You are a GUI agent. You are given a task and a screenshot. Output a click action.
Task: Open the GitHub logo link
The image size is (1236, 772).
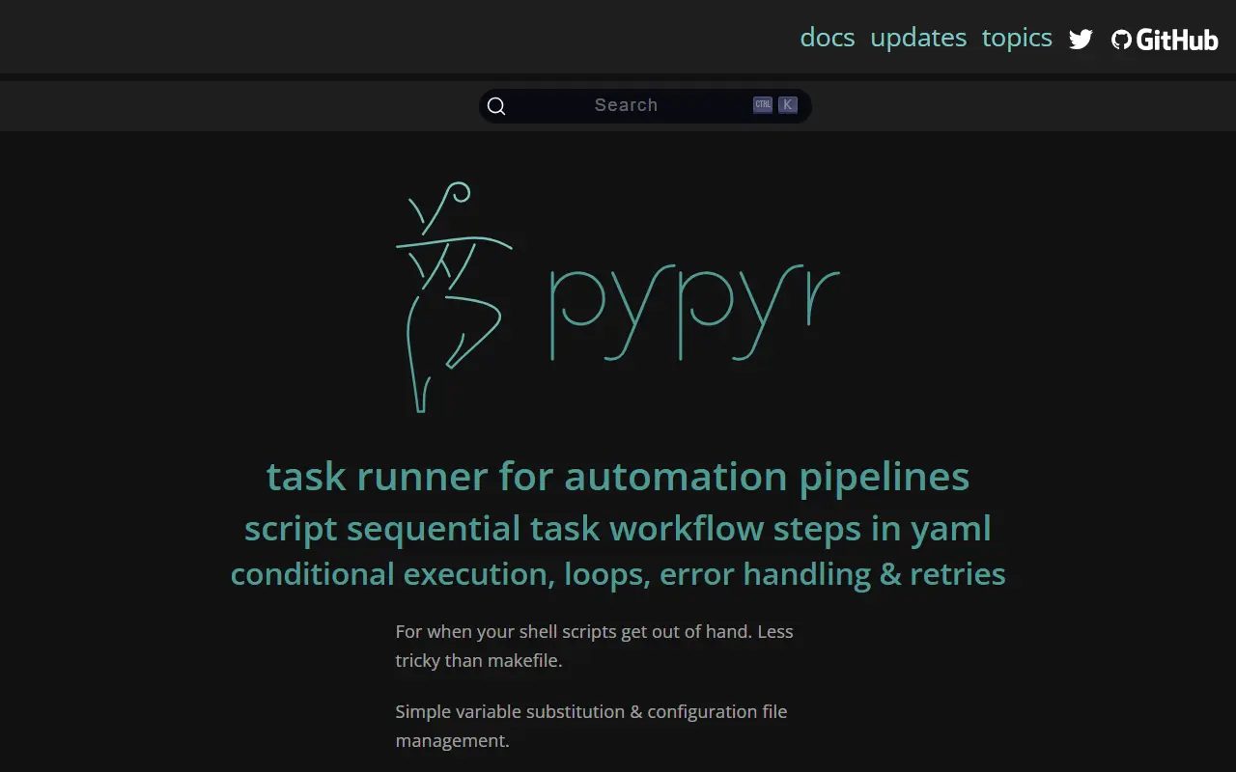(1165, 39)
